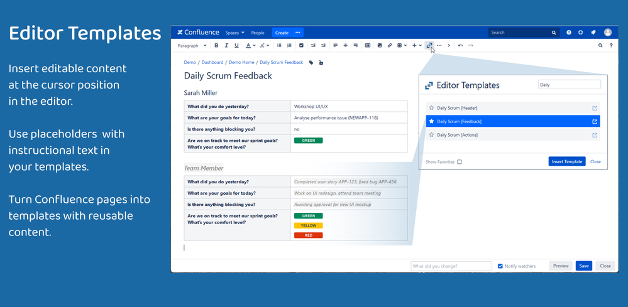Apply underline formatting in editor toolbar
628x307 pixels.
point(236,46)
